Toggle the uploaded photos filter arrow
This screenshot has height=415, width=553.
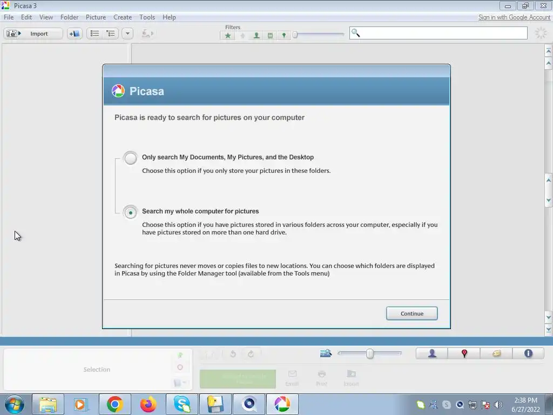[242, 35]
